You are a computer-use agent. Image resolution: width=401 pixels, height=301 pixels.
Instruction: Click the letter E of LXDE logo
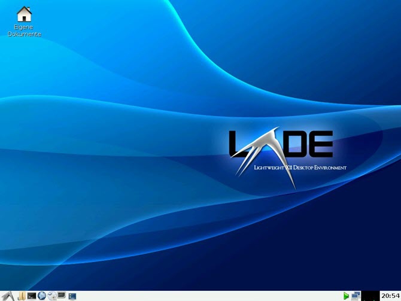click(322, 144)
